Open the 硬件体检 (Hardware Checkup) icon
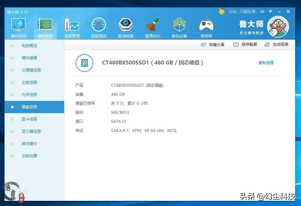Viewport: 301px width, 206px height. (18, 26)
